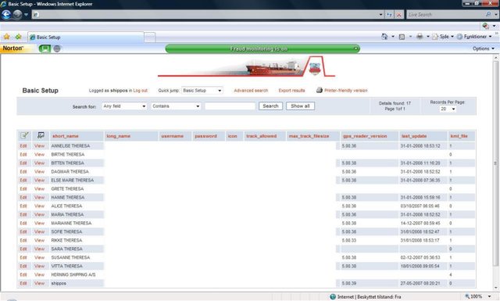
Task: Change the Records Per Page dropdown
Action: (x=448, y=109)
